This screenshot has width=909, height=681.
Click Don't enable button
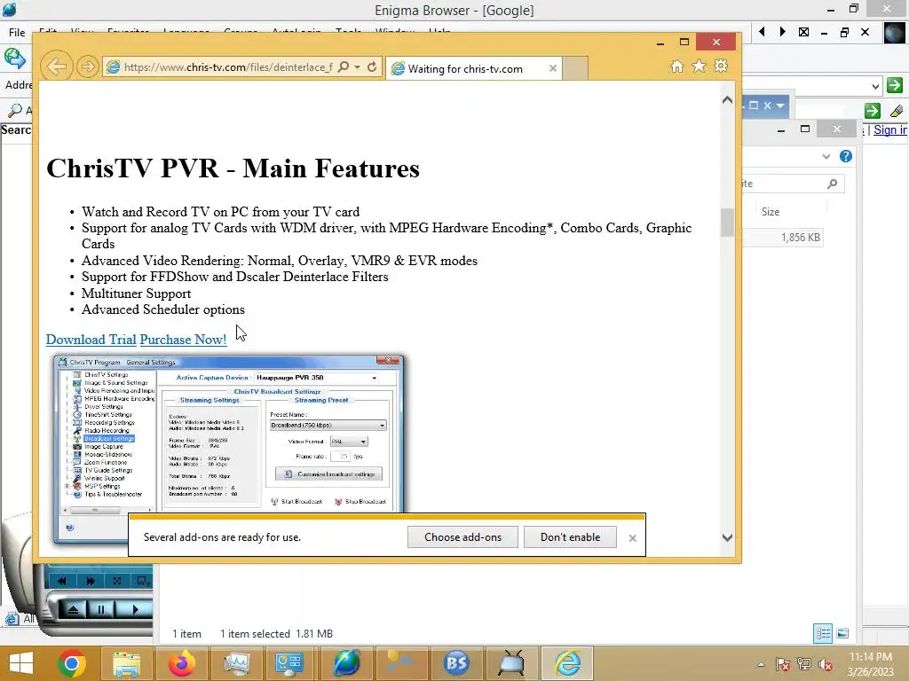[x=570, y=536]
